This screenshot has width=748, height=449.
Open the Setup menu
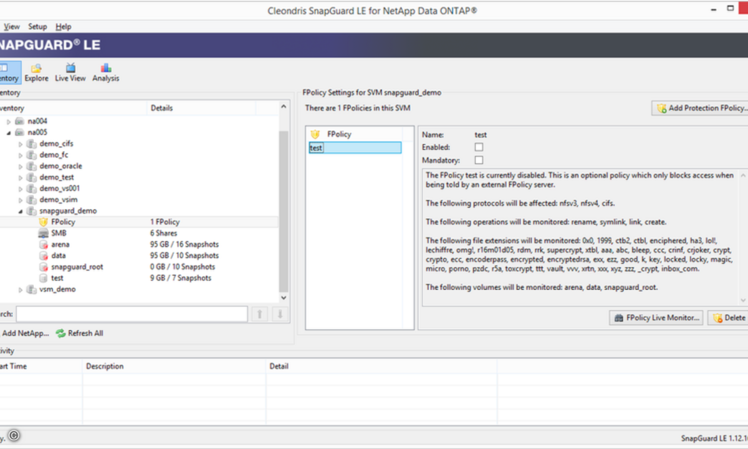point(37,27)
